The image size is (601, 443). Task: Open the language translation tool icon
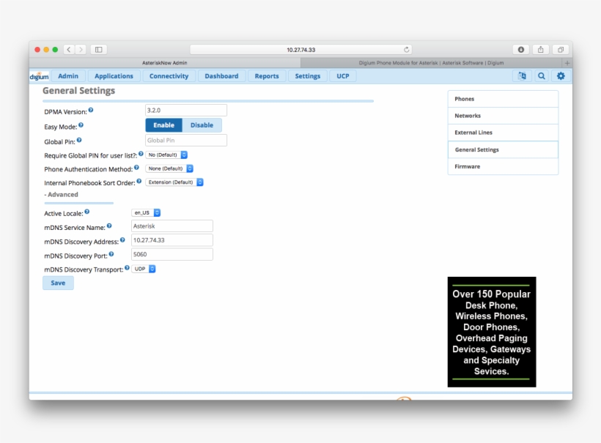(x=522, y=75)
